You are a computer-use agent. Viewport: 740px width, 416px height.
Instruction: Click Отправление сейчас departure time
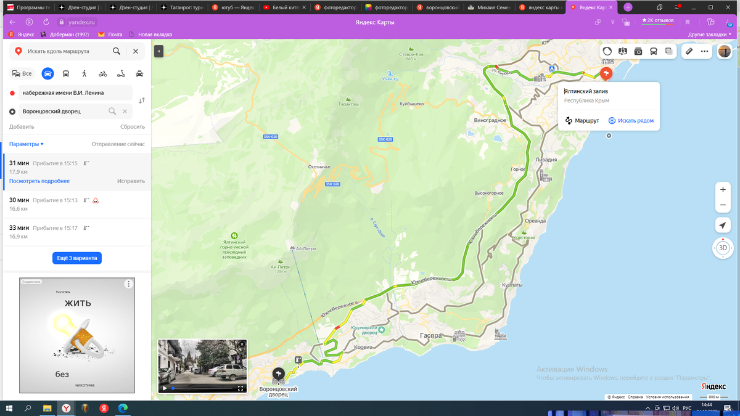(118, 144)
